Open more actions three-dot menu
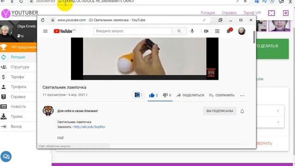This screenshot has width=295, height=166. tap(242, 95)
